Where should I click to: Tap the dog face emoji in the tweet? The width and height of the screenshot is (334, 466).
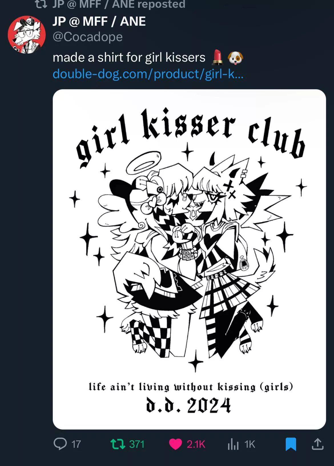[236, 57]
